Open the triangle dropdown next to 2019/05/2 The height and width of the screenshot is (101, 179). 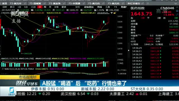[112, 13]
